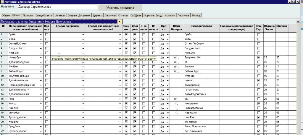Select the Рук. Заказчика cell

201,131
